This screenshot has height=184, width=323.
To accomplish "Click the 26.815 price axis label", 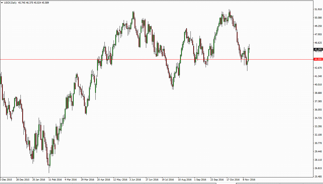I will click(318, 168).
